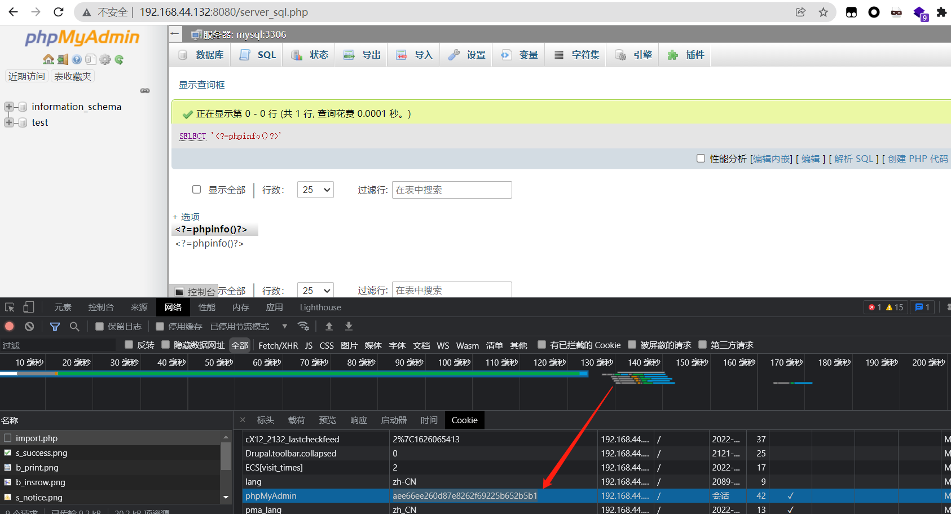Open network conditions wifi icon
The width and height of the screenshot is (951, 514).
click(x=303, y=326)
